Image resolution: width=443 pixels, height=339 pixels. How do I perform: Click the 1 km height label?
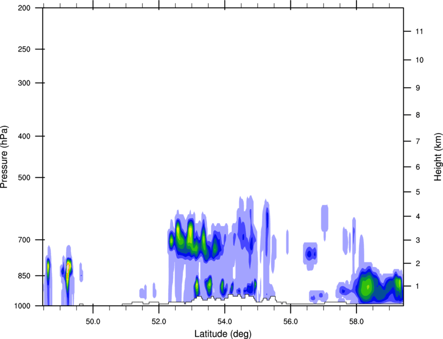click(418, 286)
